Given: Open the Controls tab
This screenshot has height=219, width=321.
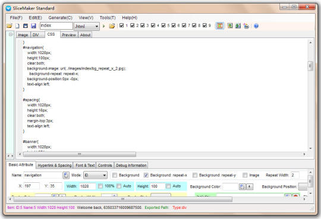Looking at the screenshot, I should click(105, 166).
